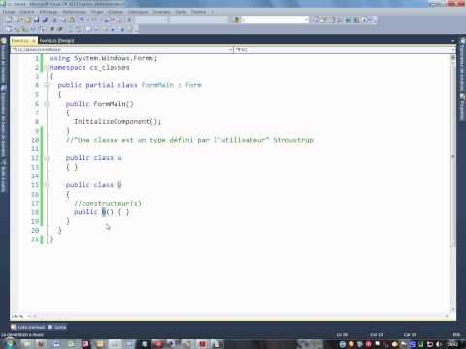Collapse the class B outline
The image size is (466, 349).
[x=48, y=185]
